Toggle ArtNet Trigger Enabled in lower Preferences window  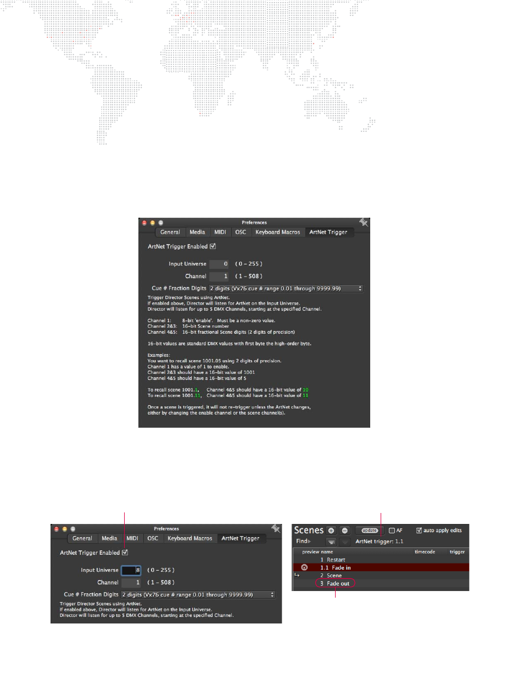tap(125, 553)
